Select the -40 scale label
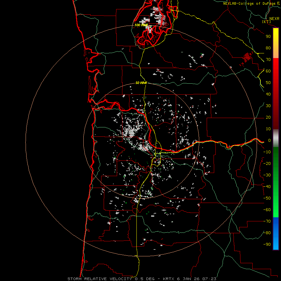Screen dimensions: 281x281 pyautogui.click(x=267, y=187)
